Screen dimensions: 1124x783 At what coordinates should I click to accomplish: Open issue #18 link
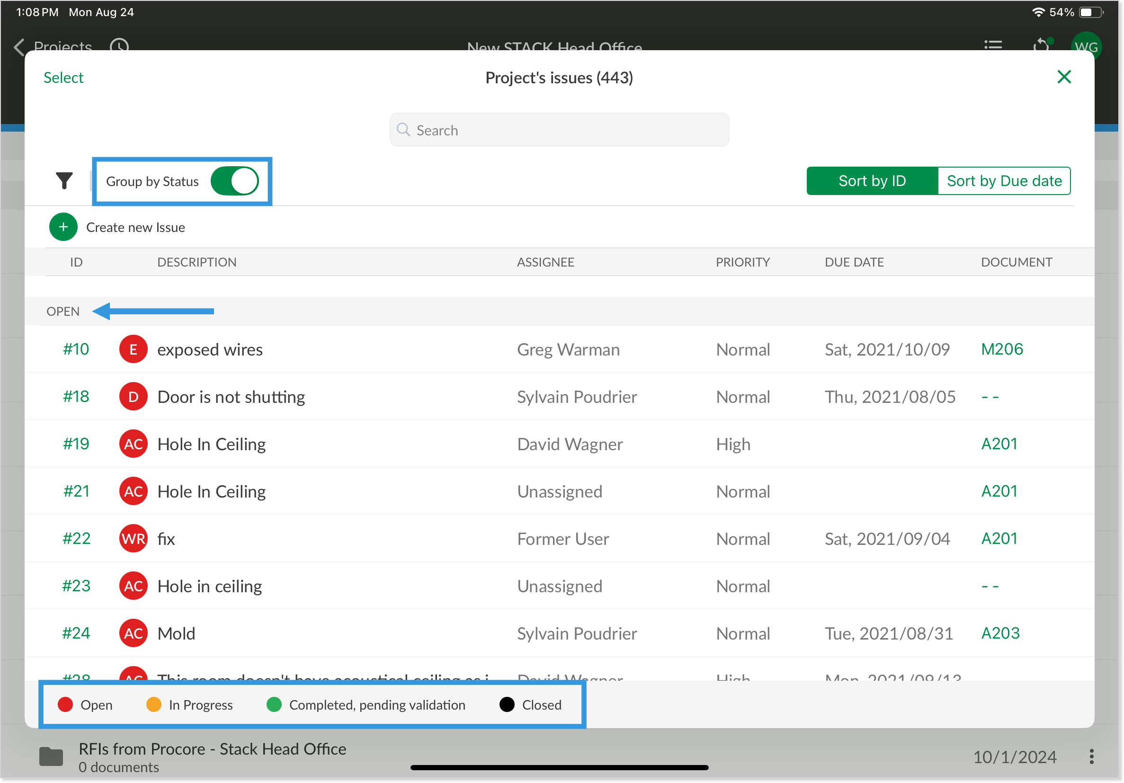click(76, 397)
